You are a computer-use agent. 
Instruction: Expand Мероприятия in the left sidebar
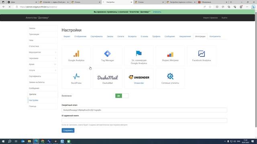43,52
